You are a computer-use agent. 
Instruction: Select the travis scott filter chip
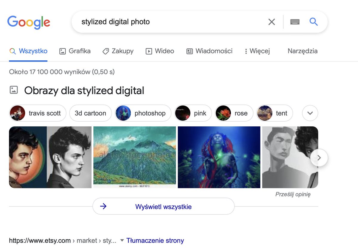(37, 113)
